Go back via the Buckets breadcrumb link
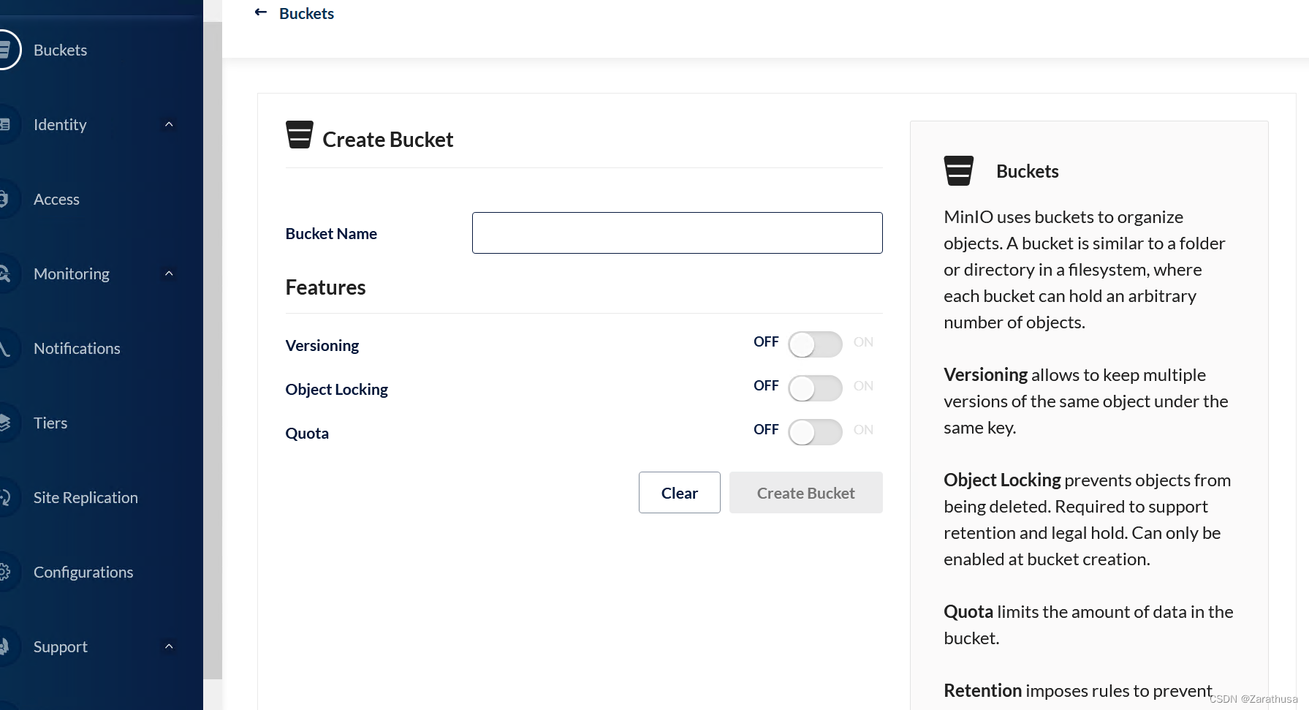 [306, 13]
